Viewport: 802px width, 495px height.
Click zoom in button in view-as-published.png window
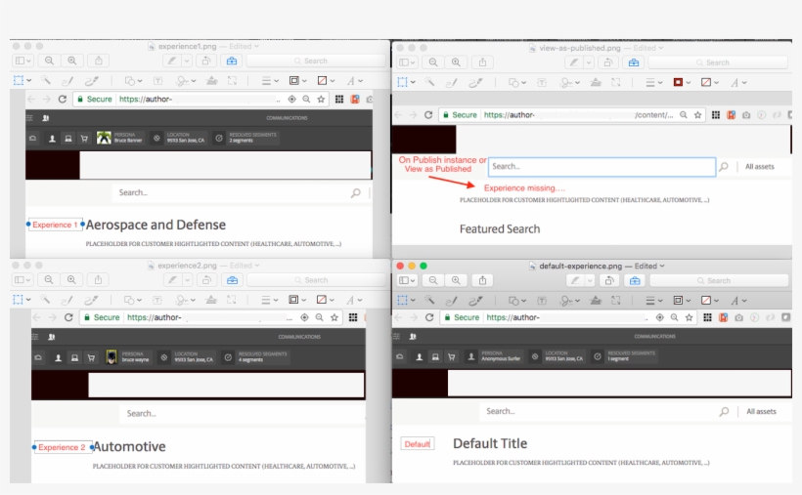click(x=457, y=62)
